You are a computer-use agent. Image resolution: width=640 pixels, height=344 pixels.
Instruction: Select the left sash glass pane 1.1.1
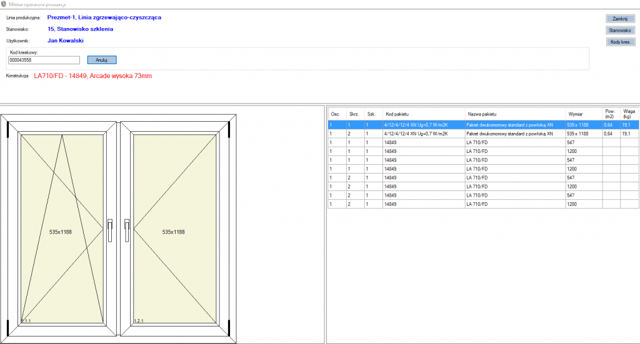click(62, 229)
